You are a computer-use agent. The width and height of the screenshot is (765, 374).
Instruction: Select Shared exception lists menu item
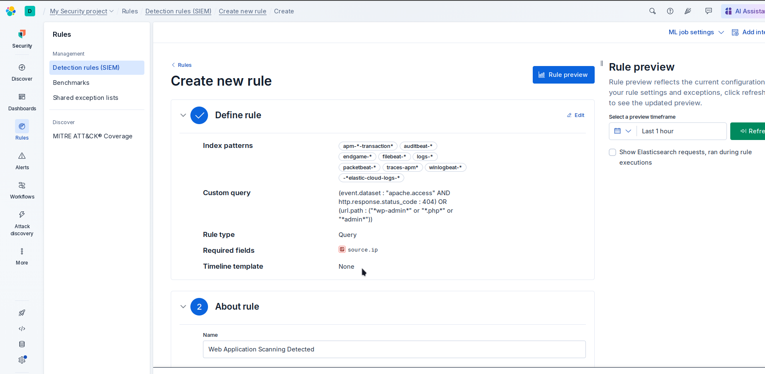(85, 98)
